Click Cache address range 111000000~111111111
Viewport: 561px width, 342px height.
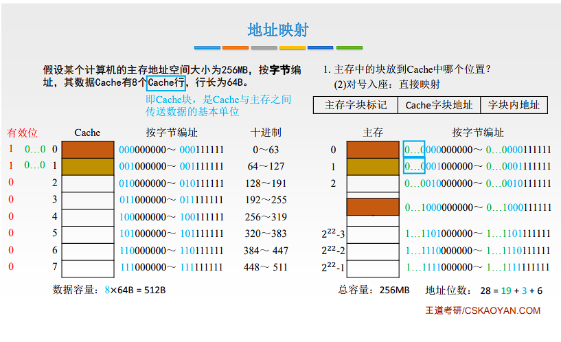[x=172, y=267]
